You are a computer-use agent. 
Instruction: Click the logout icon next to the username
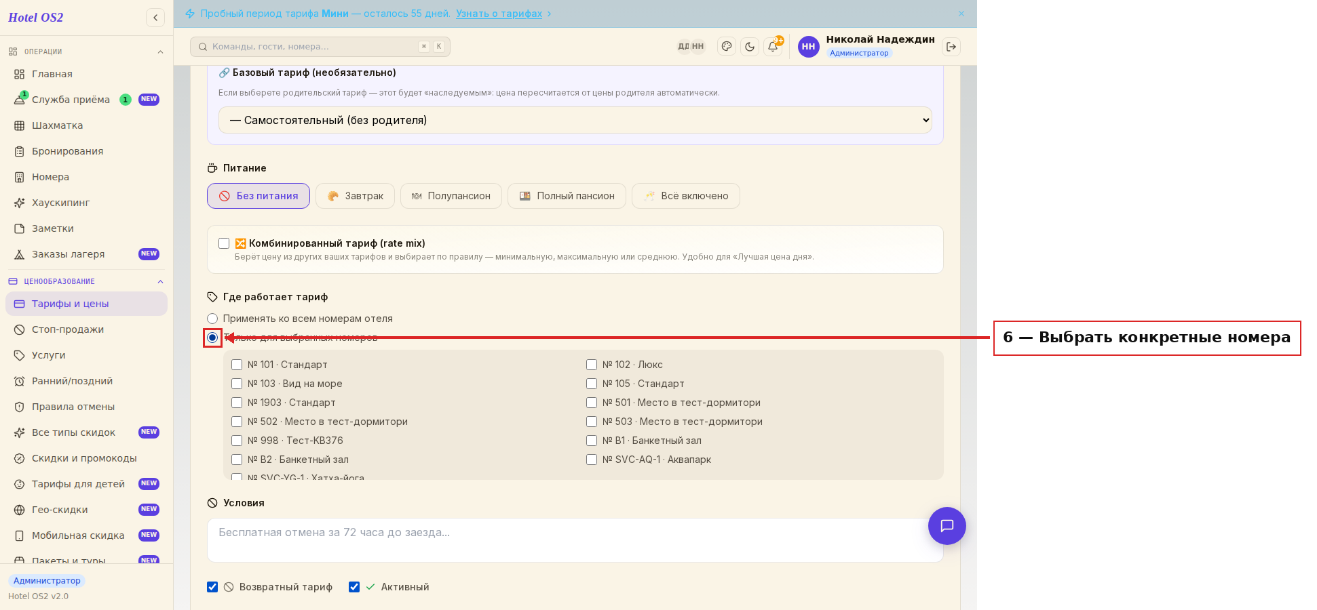coord(951,47)
